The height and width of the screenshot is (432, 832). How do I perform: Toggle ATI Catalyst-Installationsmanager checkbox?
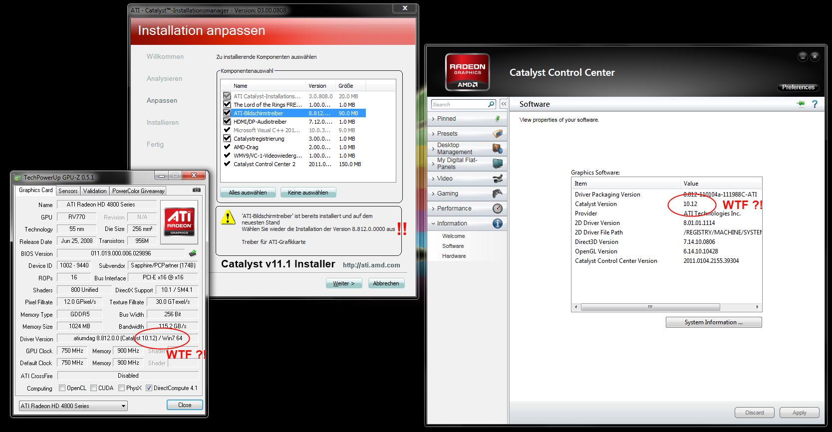[x=227, y=96]
